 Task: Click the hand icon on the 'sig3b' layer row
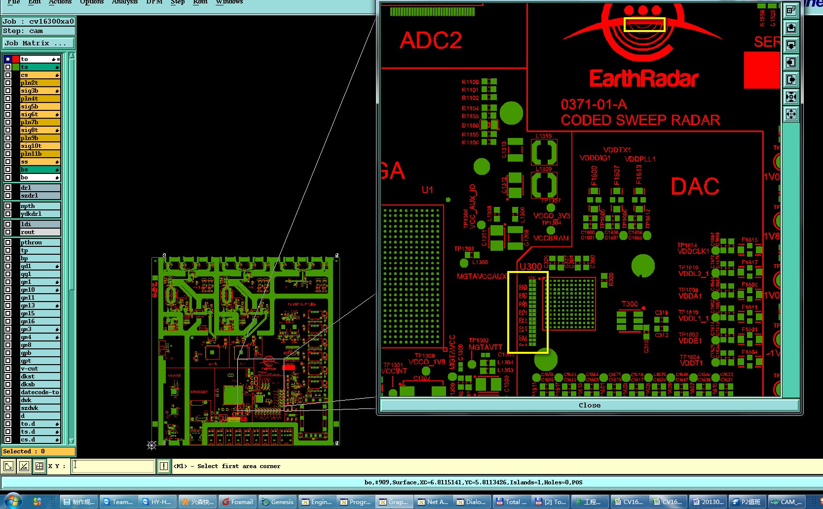[57, 91]
